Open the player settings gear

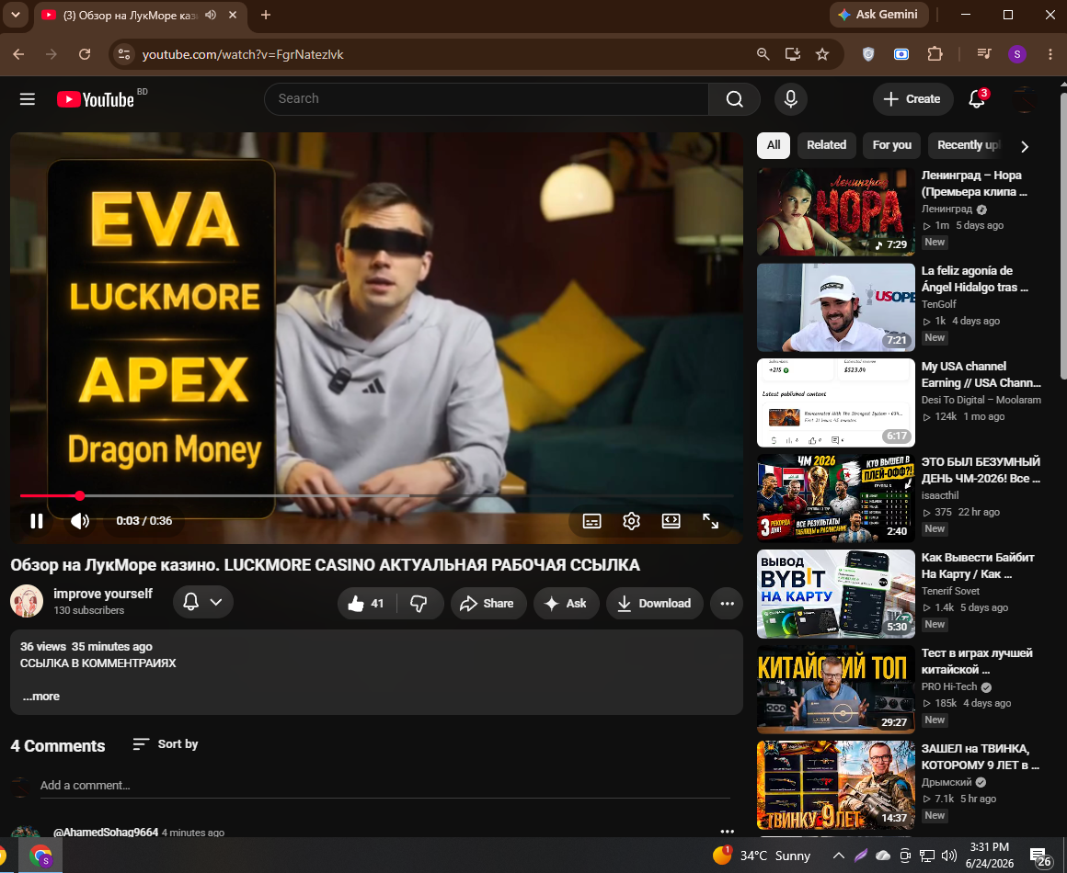point(632,521)
